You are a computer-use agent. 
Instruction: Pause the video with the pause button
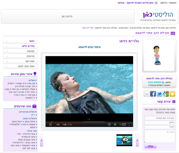[50, 125]
